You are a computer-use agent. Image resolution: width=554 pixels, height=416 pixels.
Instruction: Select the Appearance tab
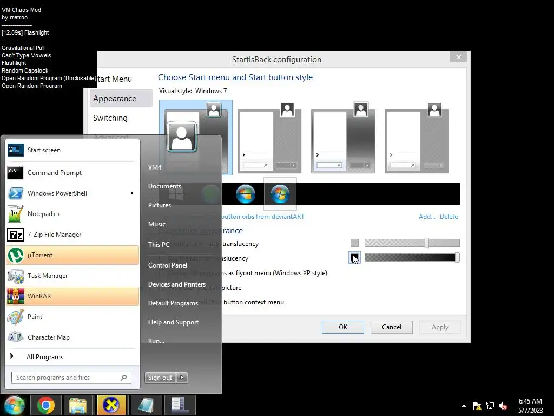121,99
